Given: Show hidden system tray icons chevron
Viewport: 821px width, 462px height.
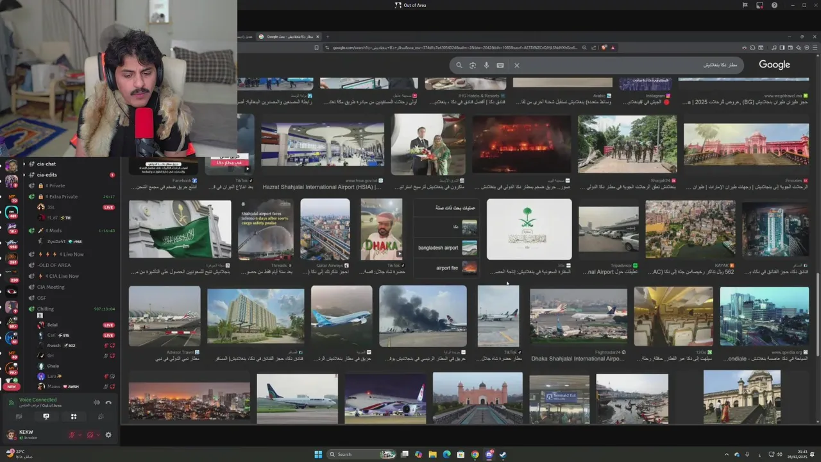Looking at the screenshot, I should pos(727,454).
